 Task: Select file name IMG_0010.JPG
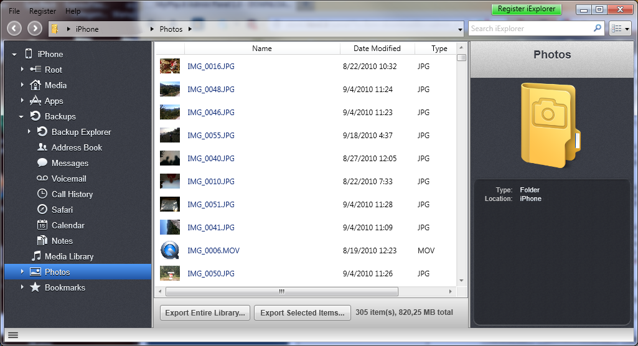[211, 181]
